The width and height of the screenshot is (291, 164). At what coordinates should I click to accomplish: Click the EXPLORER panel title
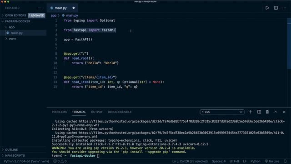click(x=12, y=8)
